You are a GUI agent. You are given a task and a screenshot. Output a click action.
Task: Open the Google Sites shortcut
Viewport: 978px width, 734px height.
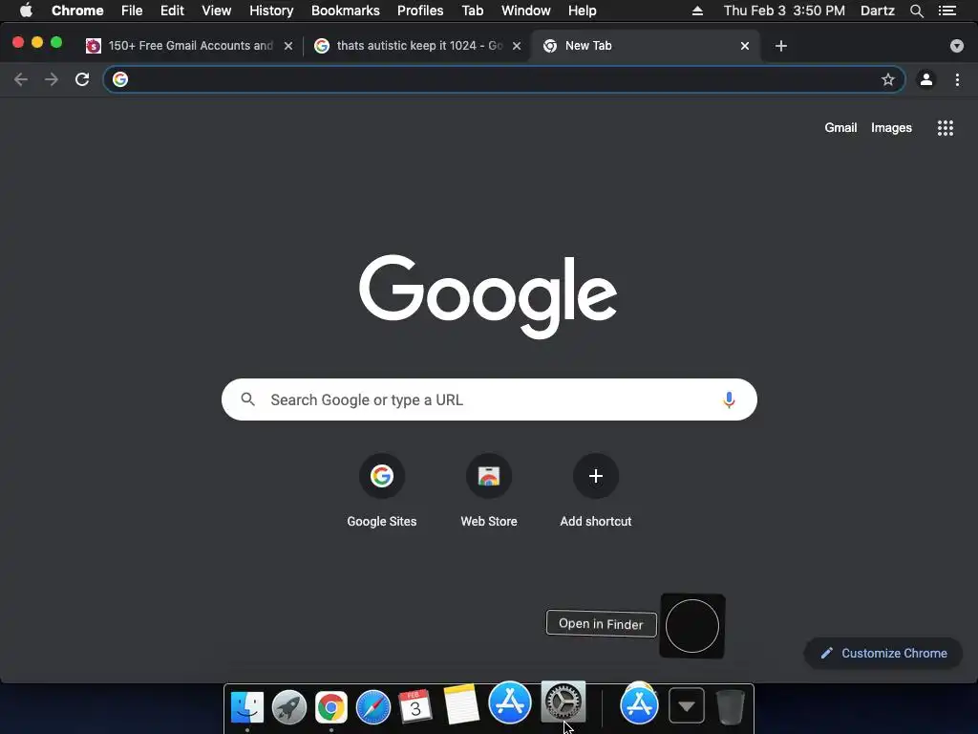[382, 491]
